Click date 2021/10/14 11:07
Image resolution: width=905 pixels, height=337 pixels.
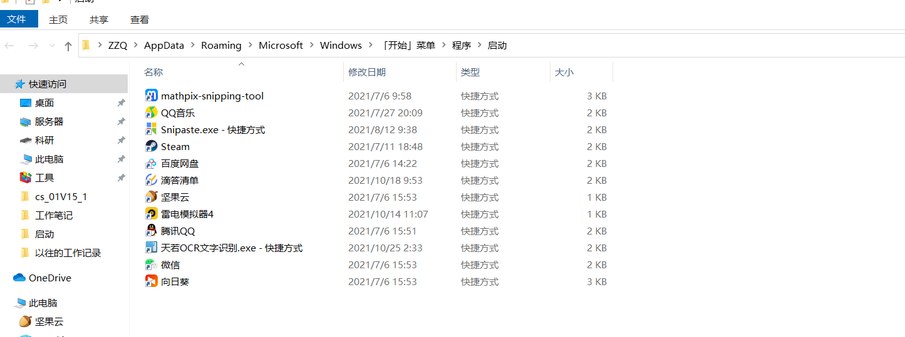(x=388, y=214)
